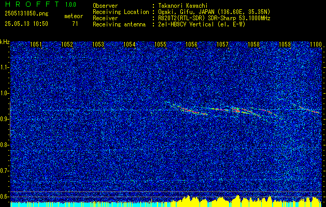The width and height of the screenshot is (326, 207).
Task: Click the 0.6 kHz axis label
Action: coord(4,197)
